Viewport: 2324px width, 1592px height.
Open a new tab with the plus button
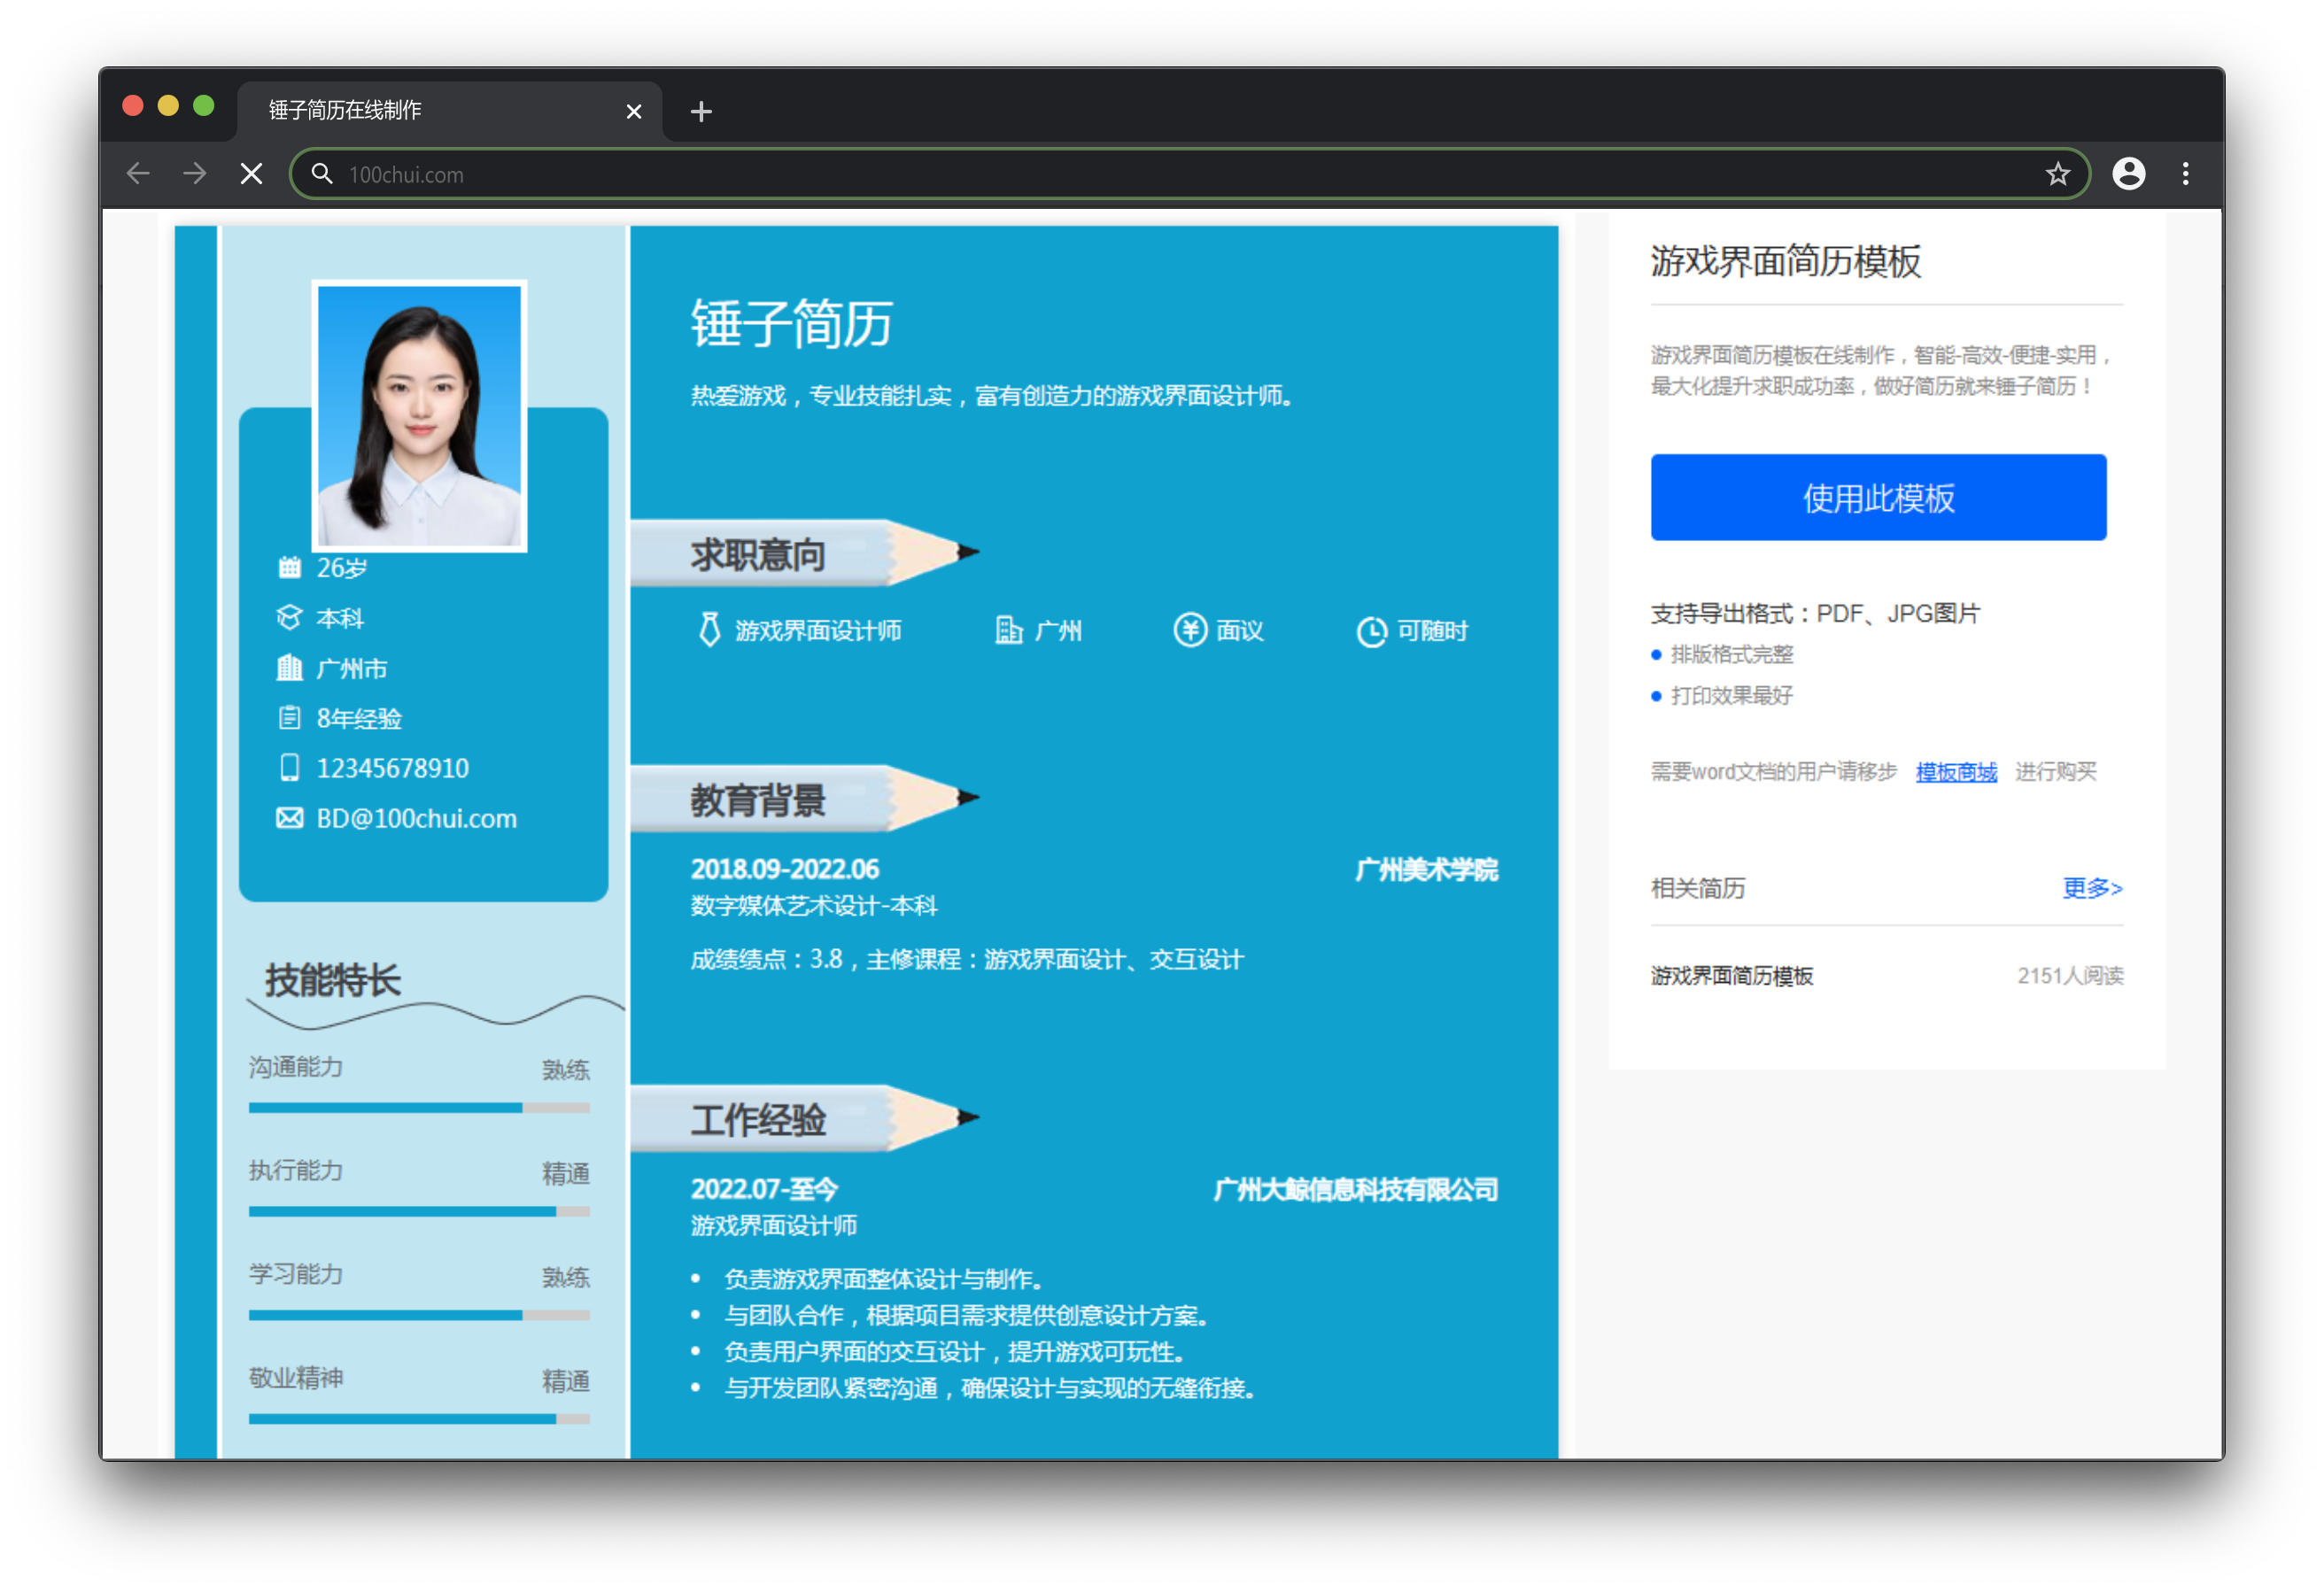coord(701,111)
